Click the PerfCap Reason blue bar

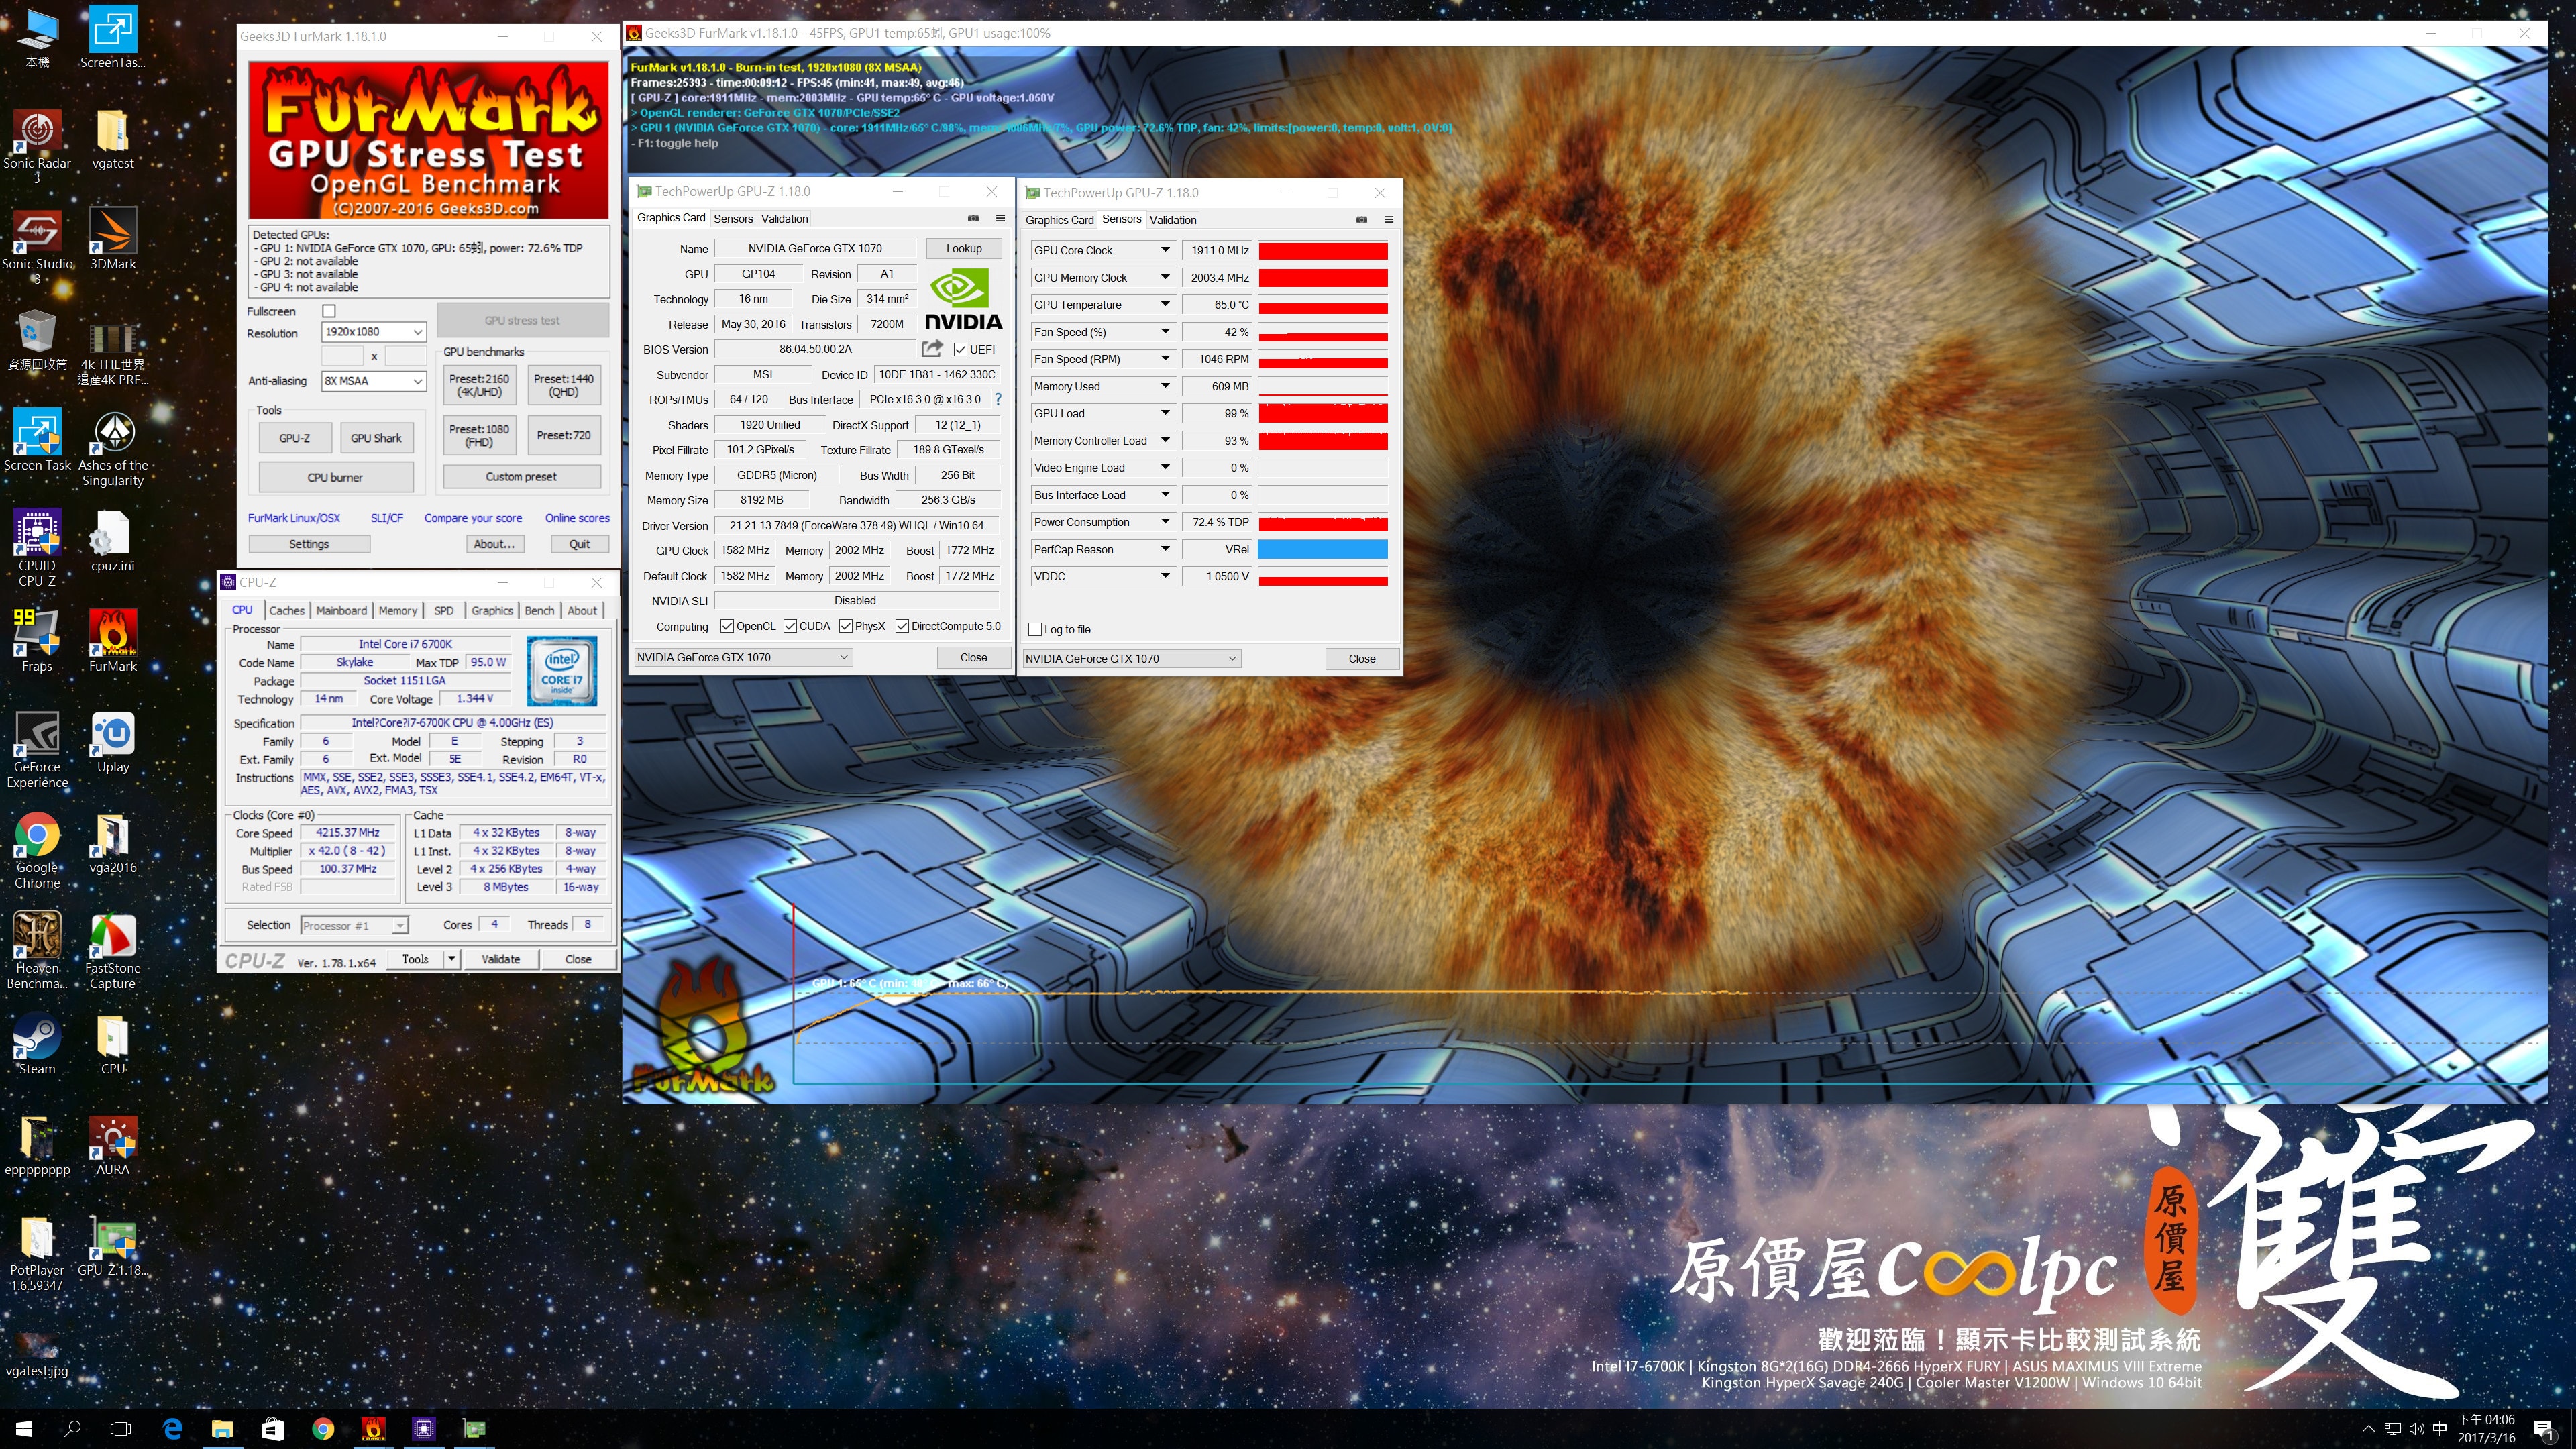click(1322, 549)
